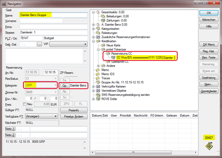Viewport: 222px width, 158px height.
Task: Toggle the Neu price checkbox
Action: point(25,104)
